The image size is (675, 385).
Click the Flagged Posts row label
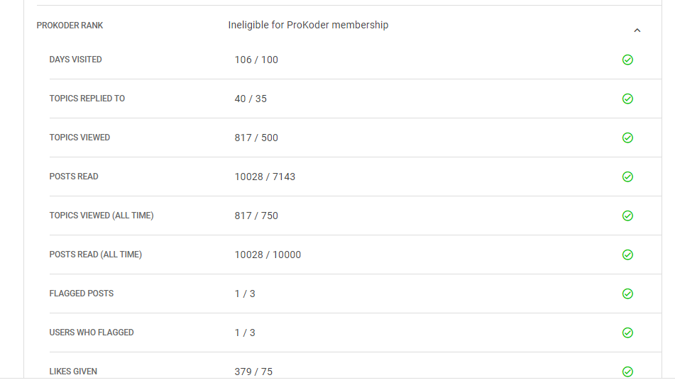tap(81, 294)
